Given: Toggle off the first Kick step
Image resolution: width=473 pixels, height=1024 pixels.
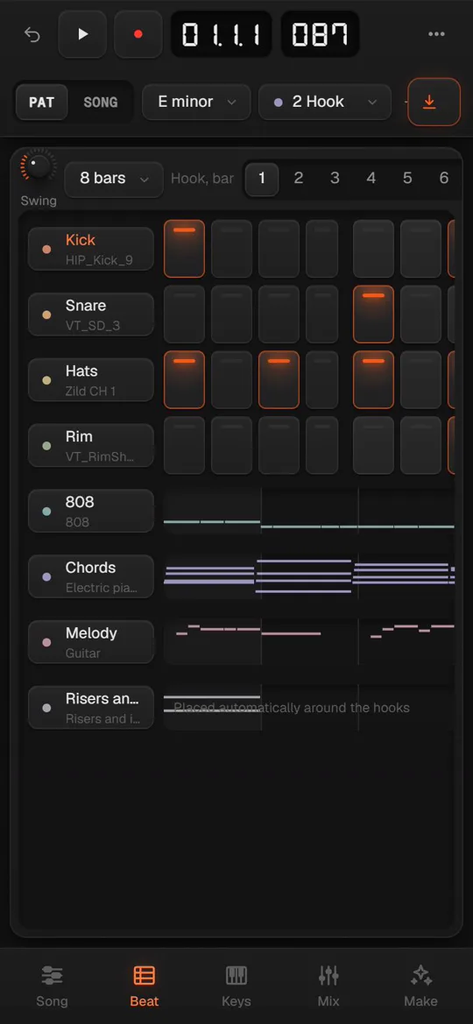Looking at the screenshot, I should click(184, 249).
